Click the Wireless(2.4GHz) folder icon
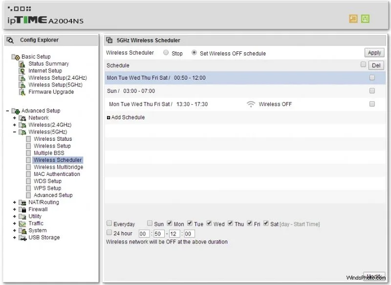391x285 pixels. (22, 125)
